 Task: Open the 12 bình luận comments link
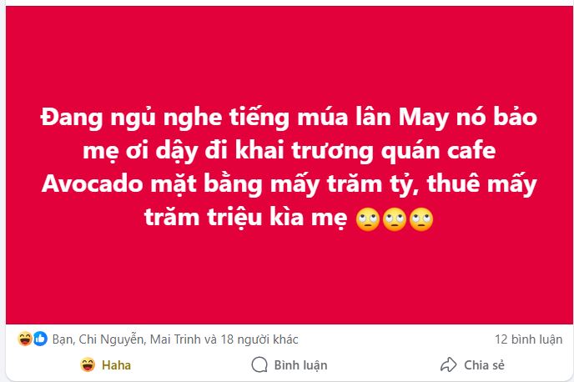coord(529,339)
